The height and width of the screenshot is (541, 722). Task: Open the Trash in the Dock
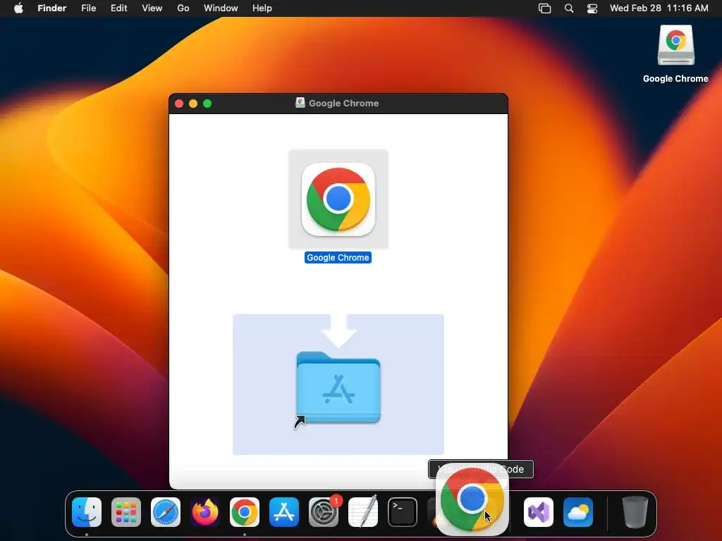pos(635,512)
